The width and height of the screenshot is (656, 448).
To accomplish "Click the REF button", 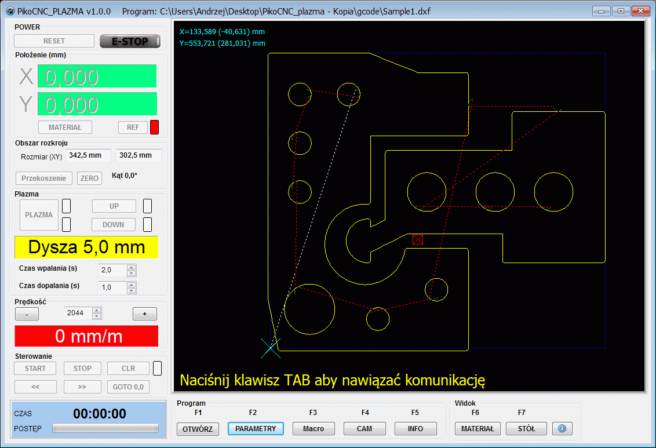I will tap(133, 127).
